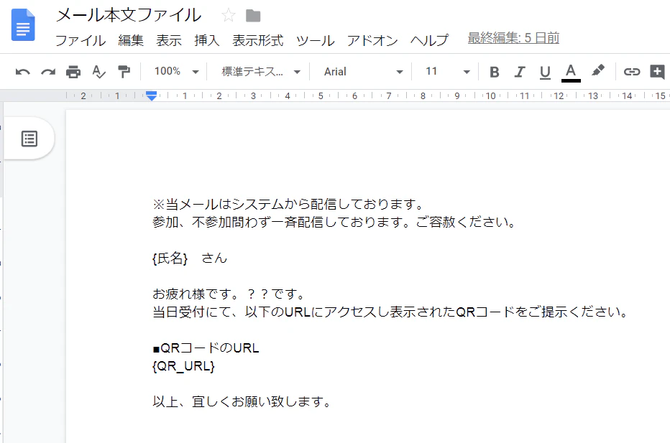Open the 編集 menu

pos(131,40)
